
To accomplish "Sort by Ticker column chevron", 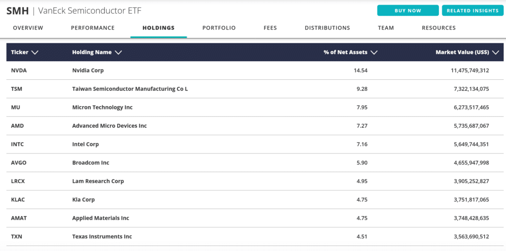I will [x=35, y=53].
